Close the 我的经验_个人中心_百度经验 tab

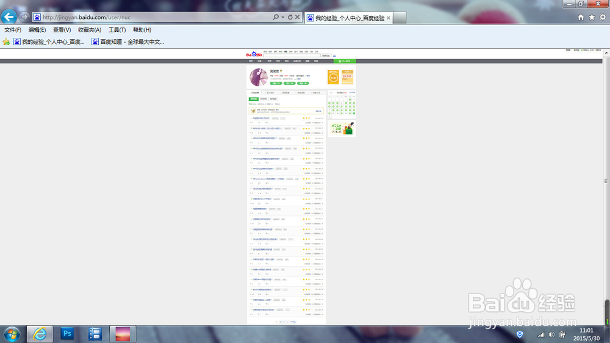click(388, 18)
